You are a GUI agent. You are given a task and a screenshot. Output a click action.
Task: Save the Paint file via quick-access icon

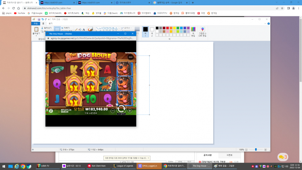click(39, 19)
